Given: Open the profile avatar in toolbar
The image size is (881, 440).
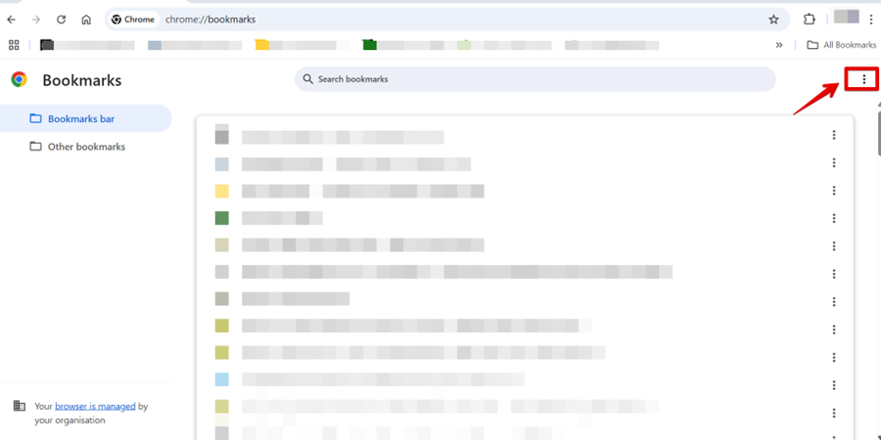Looking at the screenshot, I should (x=846, y=18).
